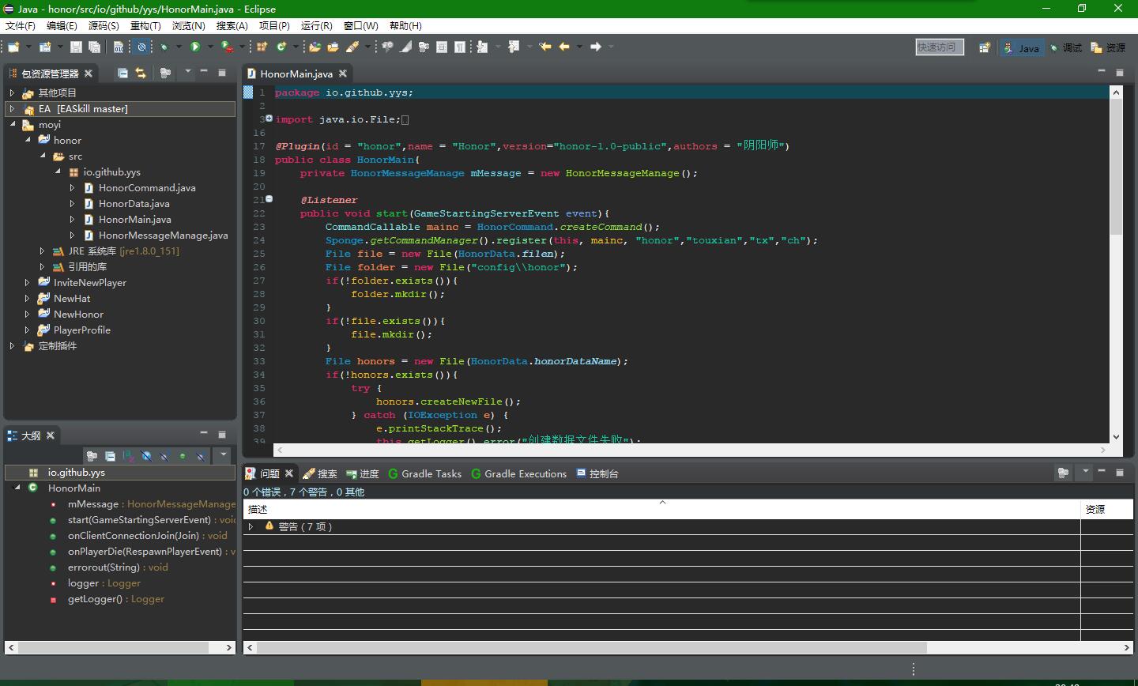
Task: Click the editor horizontal scrollbar track
Action: (x=686, y=450)
